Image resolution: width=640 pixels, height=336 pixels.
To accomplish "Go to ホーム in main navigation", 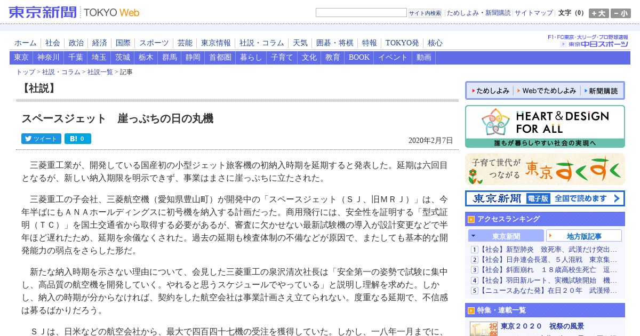I will 26,43.
